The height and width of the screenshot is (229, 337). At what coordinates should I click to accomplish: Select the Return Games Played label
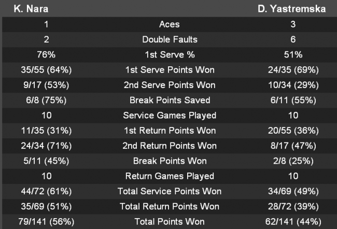170,177
